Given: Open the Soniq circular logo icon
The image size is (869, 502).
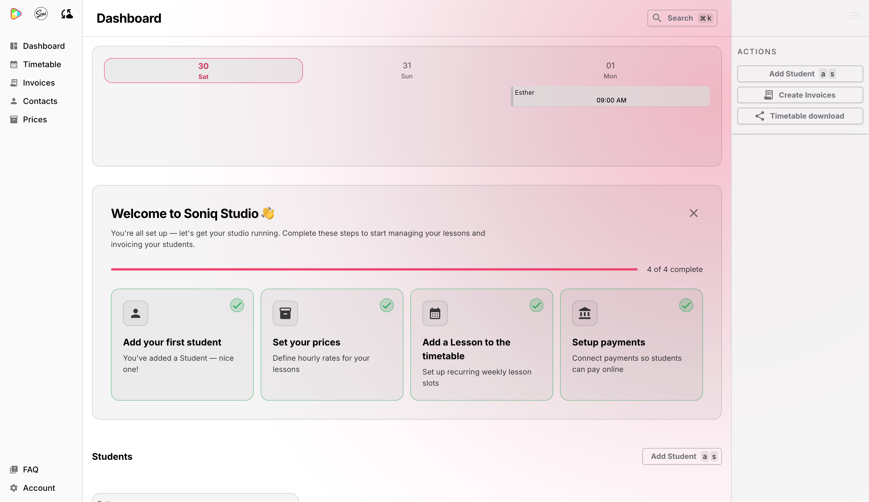Looking at the screenshot, I should 41,14.
